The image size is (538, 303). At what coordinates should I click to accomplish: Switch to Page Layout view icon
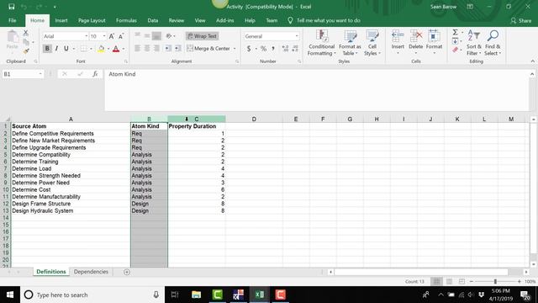449,281
